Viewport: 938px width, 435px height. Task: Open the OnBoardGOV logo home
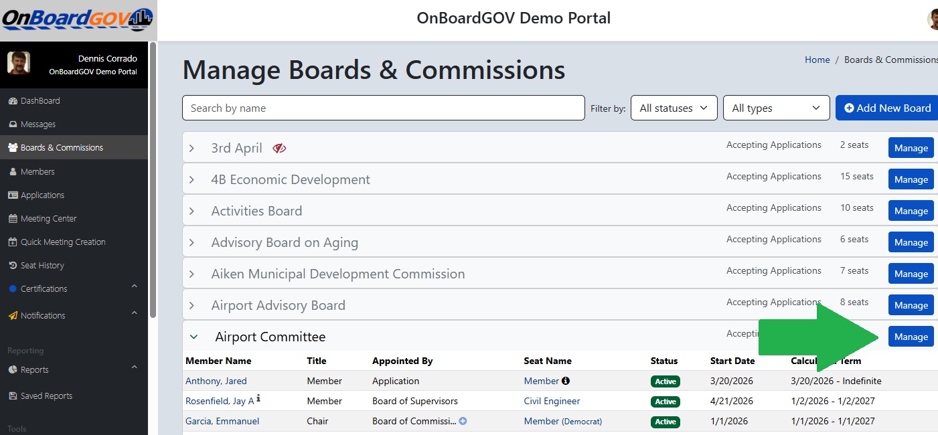[x=76, y=19]
